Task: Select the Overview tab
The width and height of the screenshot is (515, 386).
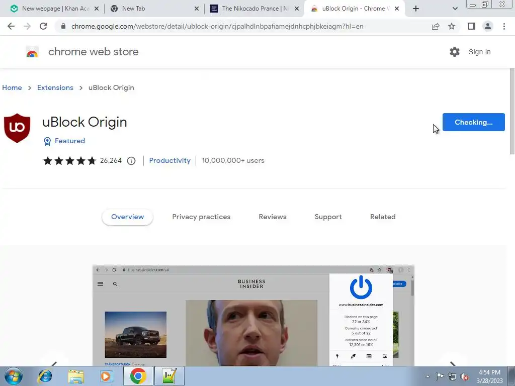Action: (127, 217)
